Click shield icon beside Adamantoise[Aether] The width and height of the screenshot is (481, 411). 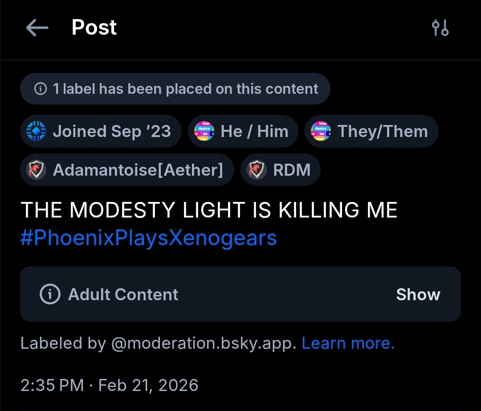pyautogui.click(x=37, y=170)
